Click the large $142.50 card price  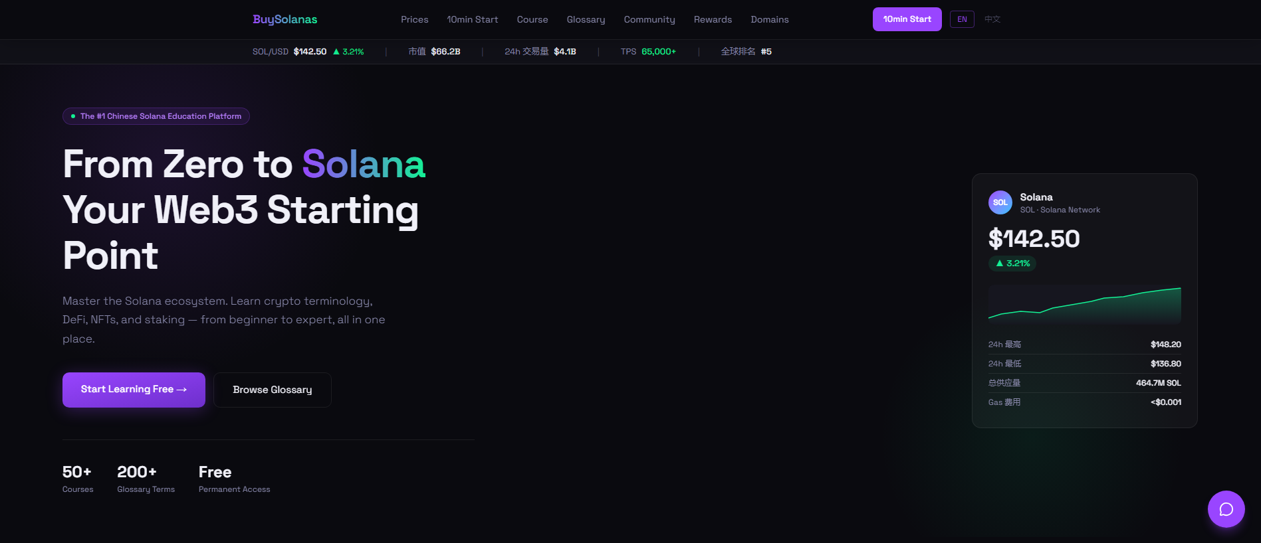click(x=1034, y=239)
